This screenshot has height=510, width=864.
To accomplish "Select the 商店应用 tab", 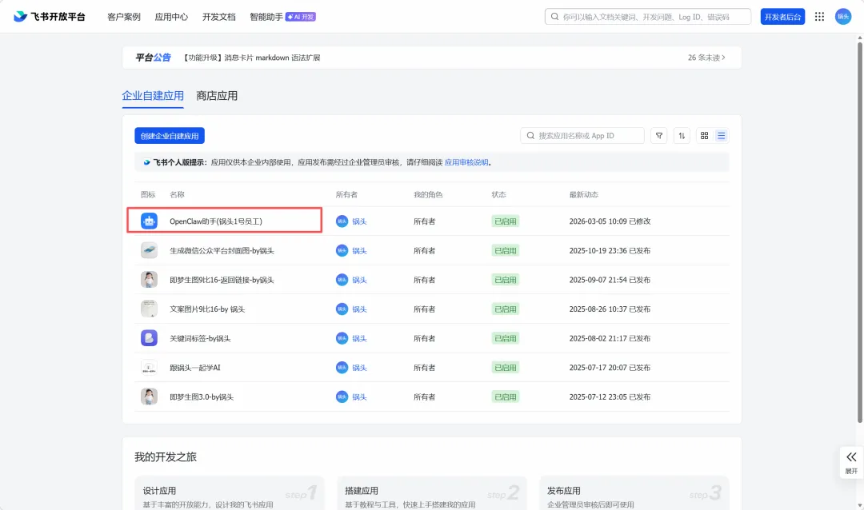I will point(217,96).
